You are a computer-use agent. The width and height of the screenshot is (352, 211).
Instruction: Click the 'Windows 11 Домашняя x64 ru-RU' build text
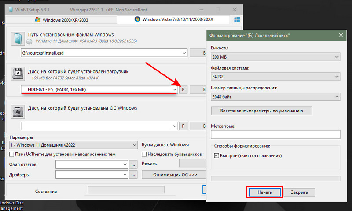tap(86, 41)
